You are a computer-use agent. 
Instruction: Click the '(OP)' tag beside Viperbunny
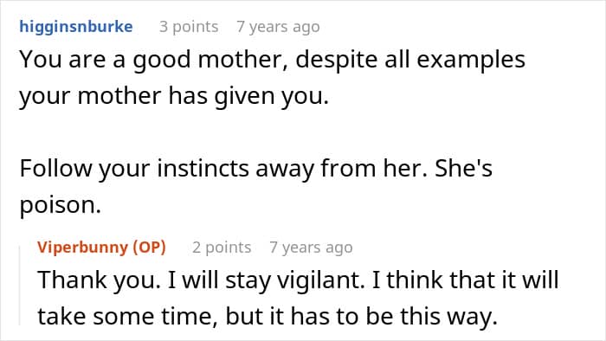(150, 248)
